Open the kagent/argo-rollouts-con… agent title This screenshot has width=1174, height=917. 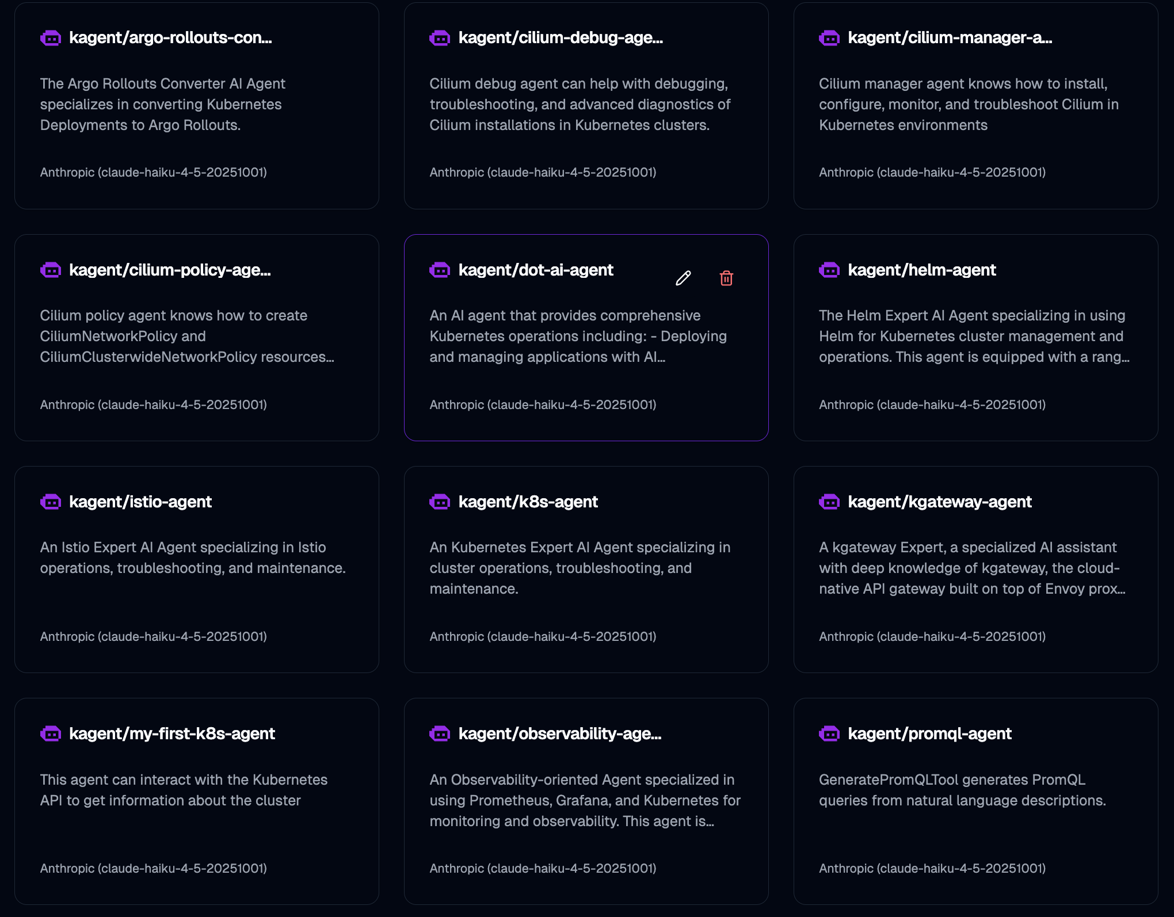click(x=170, y=38)
